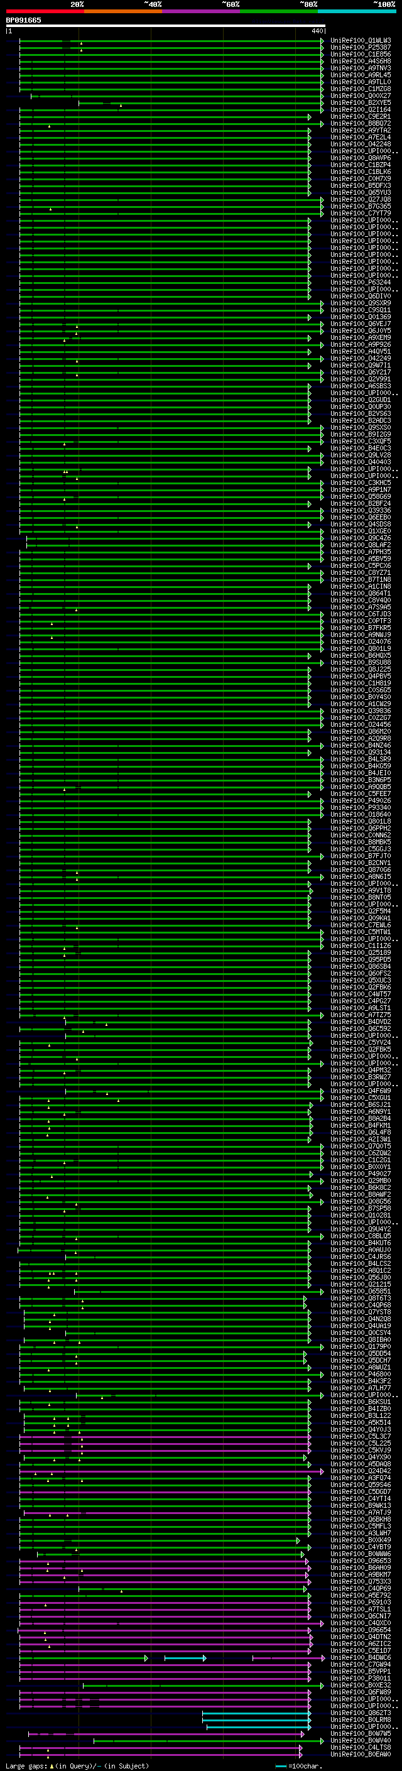
Task: Click hit label UniRef100_C6ZQW2
Action: tap(360, 1153)
